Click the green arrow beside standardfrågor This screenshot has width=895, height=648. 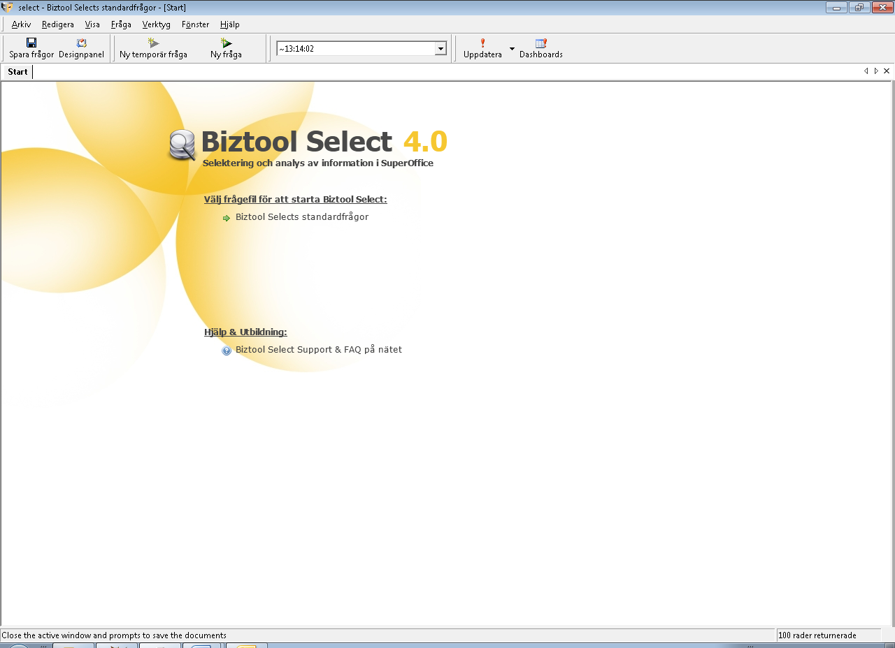[x=227, y=218]
